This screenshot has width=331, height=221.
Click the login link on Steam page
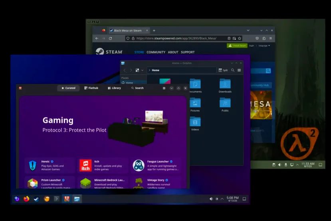[252, 46]
